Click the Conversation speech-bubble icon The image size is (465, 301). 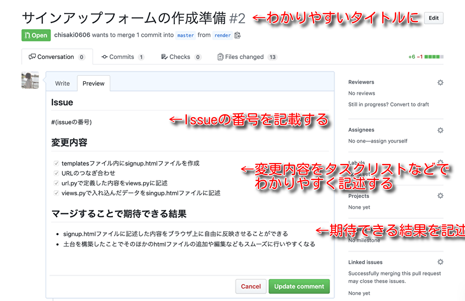tap(32, 57)
